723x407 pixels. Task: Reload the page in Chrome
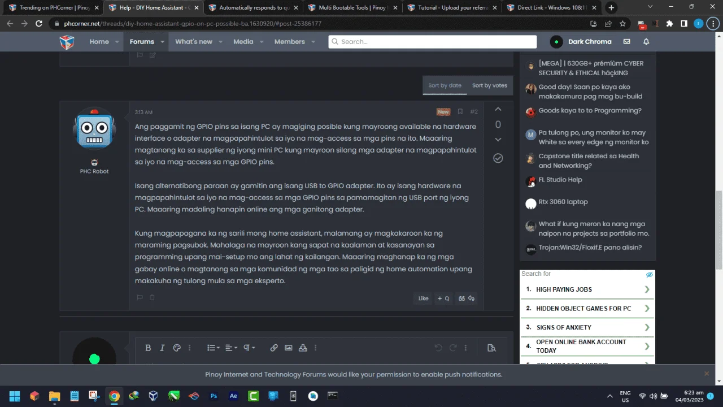tap(39, 24)
